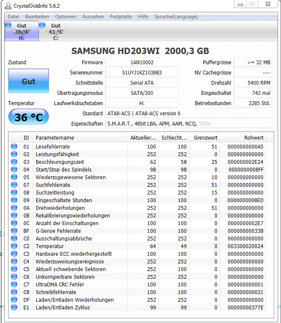Open the Sprache(Language) menu
The width and height of the screenshot is (281, 323).
tap(176, 17)
